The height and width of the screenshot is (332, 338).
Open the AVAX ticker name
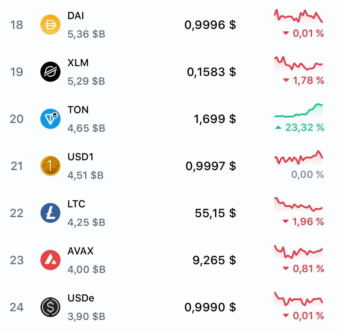pyautogui.click(x=80, y=251)
